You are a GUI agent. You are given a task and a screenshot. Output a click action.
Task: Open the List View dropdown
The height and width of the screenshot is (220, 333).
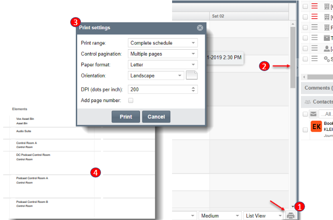tap(263, 216)
